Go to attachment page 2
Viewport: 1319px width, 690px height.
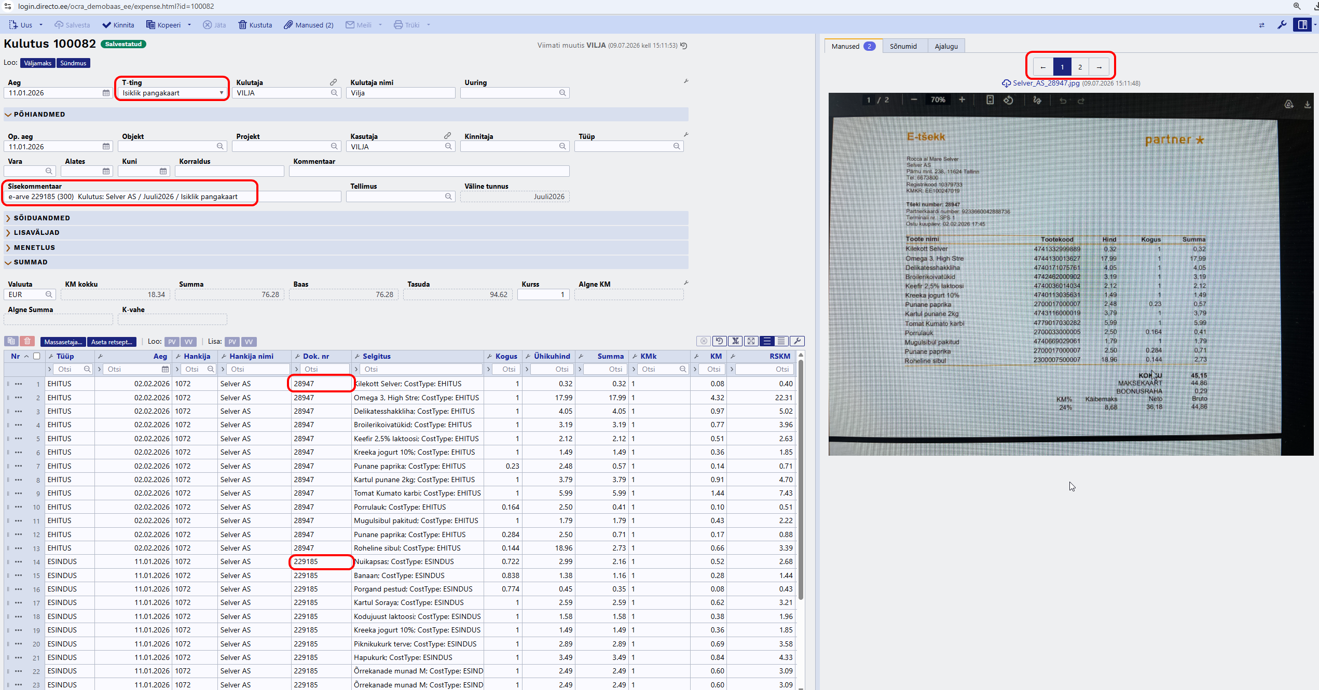tap(1080, 67)
